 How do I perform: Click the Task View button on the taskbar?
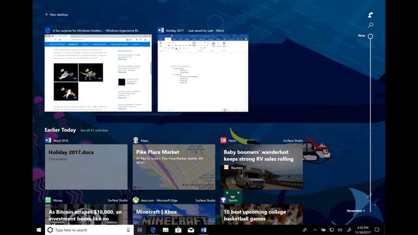(140, 230)
